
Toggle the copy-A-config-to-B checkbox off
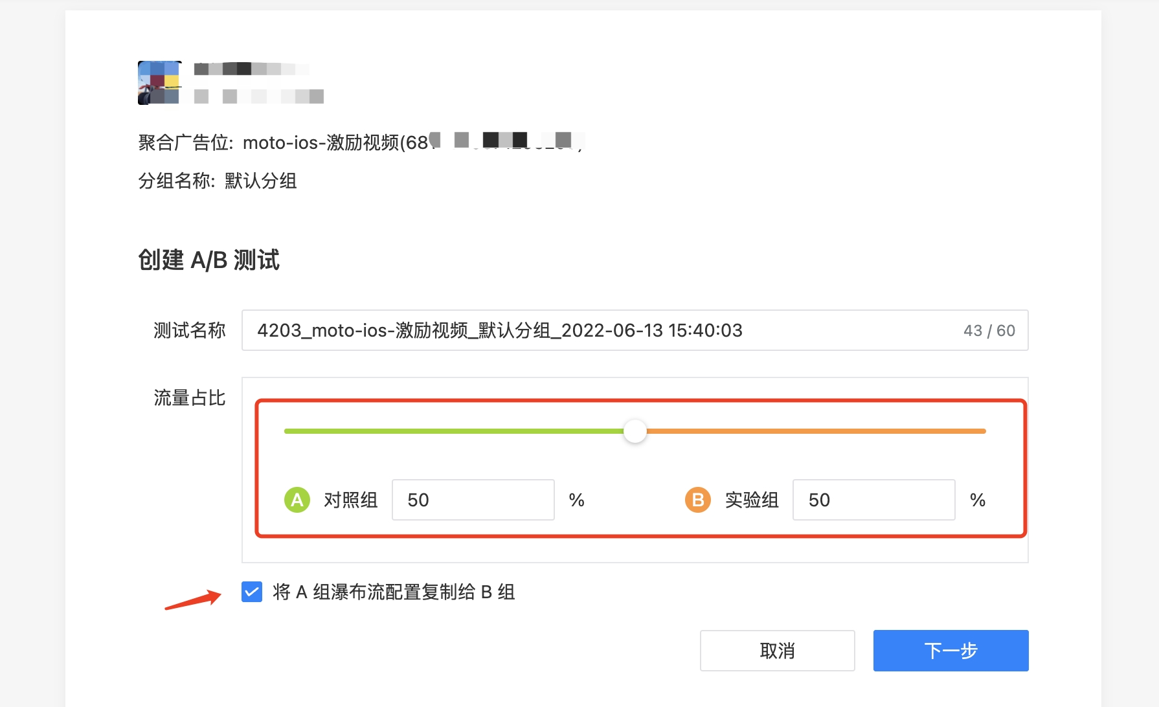251,592
